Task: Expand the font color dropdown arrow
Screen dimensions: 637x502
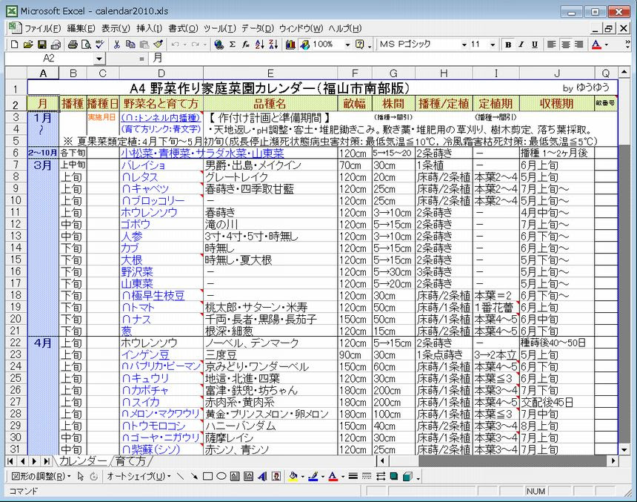Action: point(607,44)
